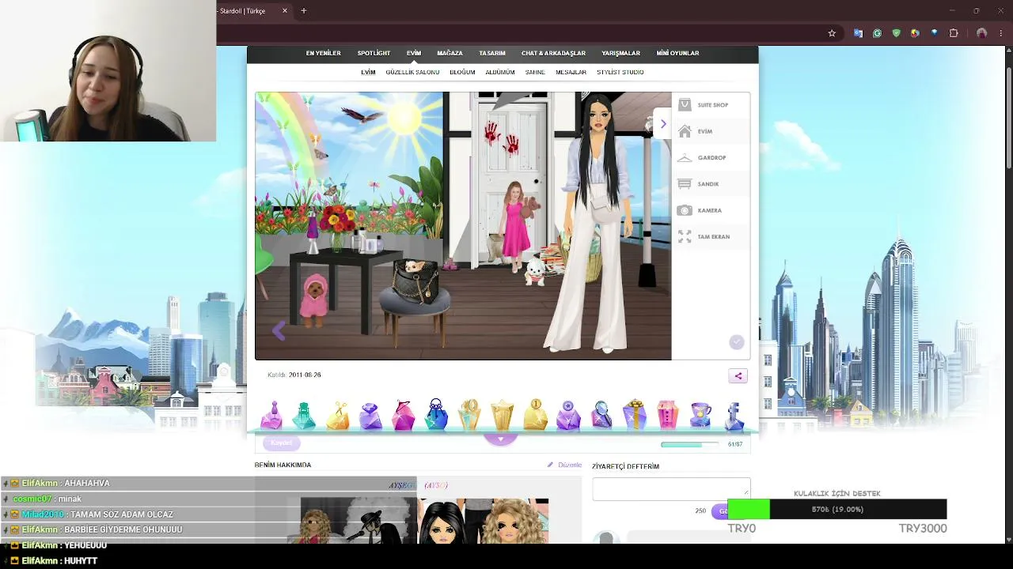Screen dimensions: 1013x569
Task: Open the green shield adblock extension
Action: pyautogui.click(x=896, y=33)
